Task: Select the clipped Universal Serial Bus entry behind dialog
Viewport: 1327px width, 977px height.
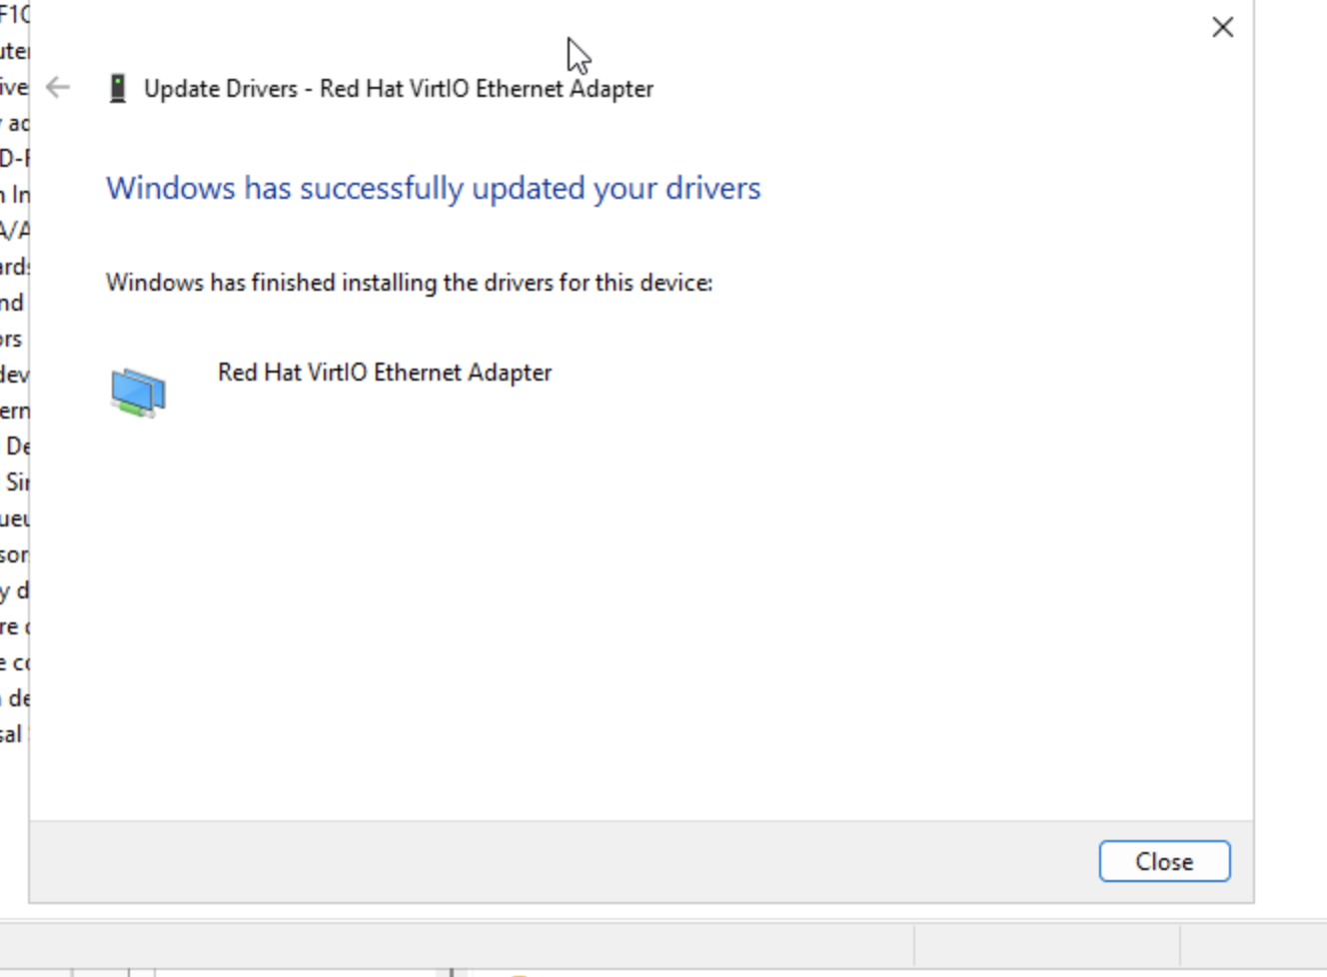Action: coord(12,734)
